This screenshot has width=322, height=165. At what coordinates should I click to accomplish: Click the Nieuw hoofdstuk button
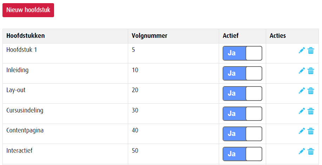click(28, 10)
